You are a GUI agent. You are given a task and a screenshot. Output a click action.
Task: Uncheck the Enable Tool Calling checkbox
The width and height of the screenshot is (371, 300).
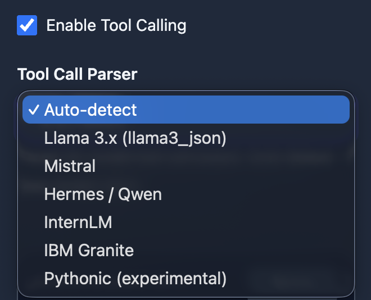click(27, 25)
